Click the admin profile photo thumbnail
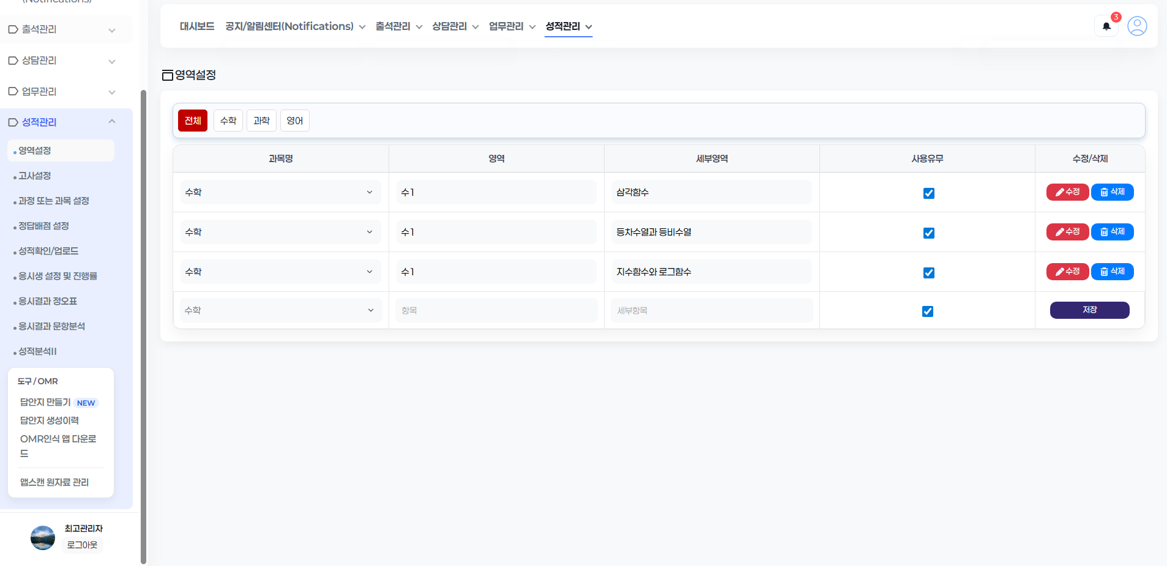The height and width of the screenshot is (566, 1167). coord(43,538)
